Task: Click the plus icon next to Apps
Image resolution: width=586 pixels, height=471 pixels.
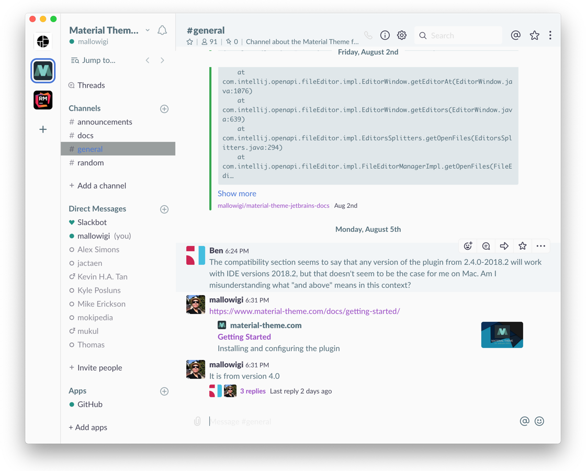Action: [164, 391]
